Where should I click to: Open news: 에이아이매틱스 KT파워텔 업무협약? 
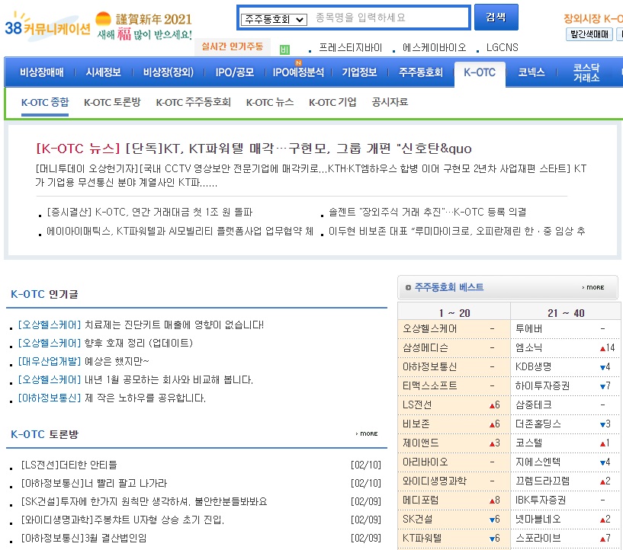[180, 231]
